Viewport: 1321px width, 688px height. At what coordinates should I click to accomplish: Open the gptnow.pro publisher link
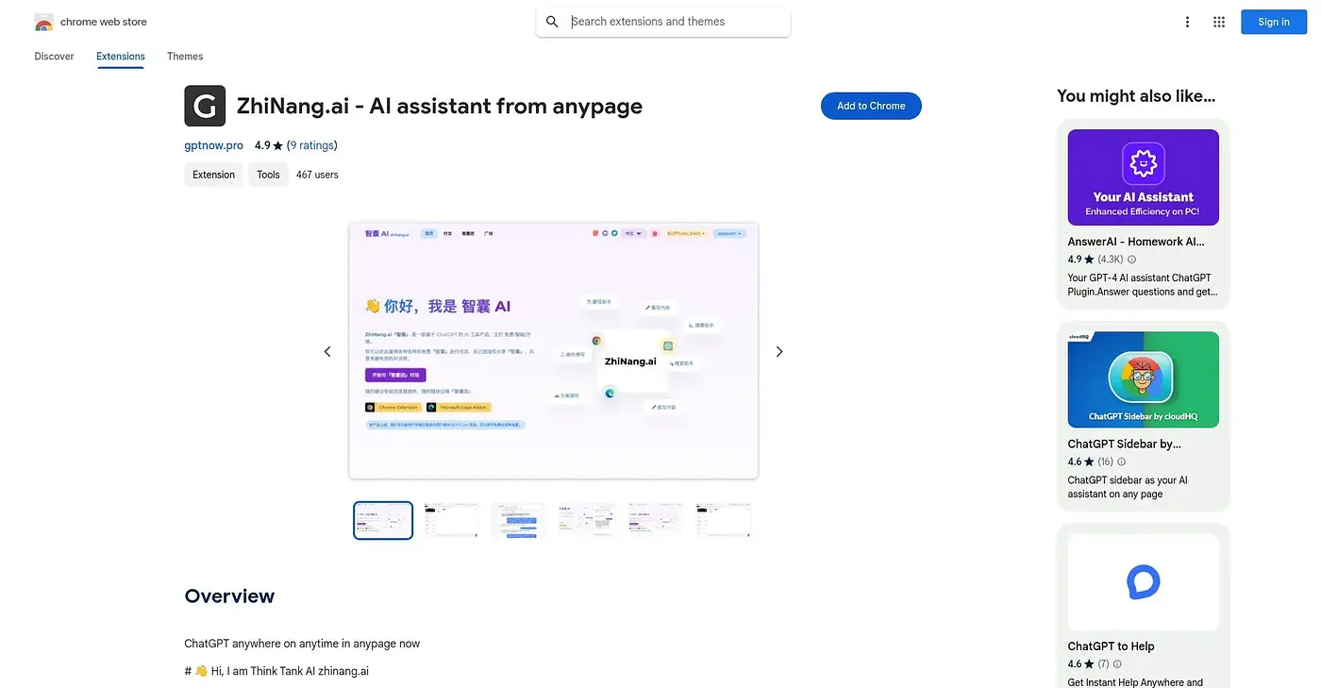pos(213,145)
